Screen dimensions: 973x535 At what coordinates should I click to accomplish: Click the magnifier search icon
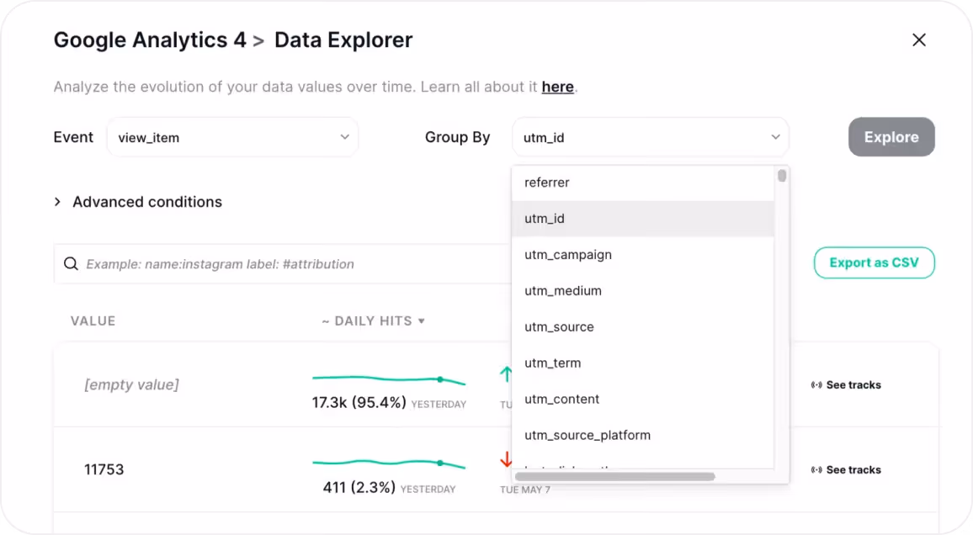[71, 264]
